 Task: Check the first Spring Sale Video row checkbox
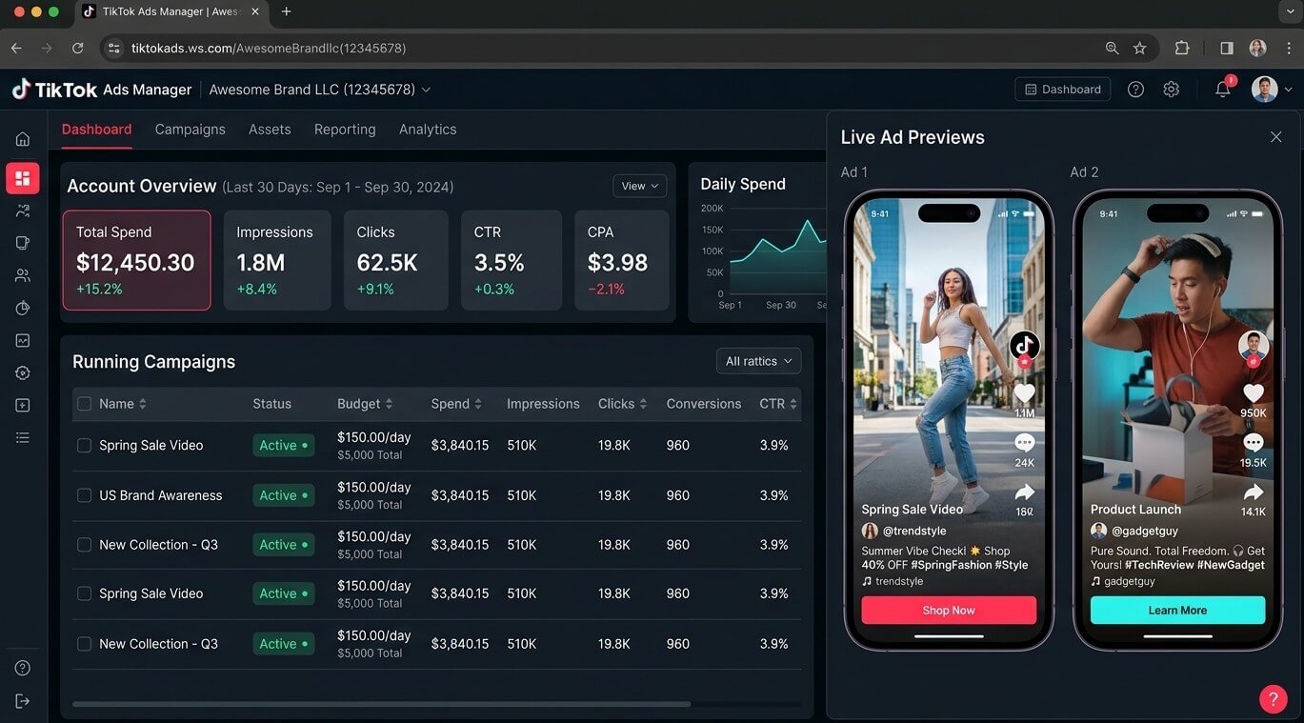pos(84,446)
